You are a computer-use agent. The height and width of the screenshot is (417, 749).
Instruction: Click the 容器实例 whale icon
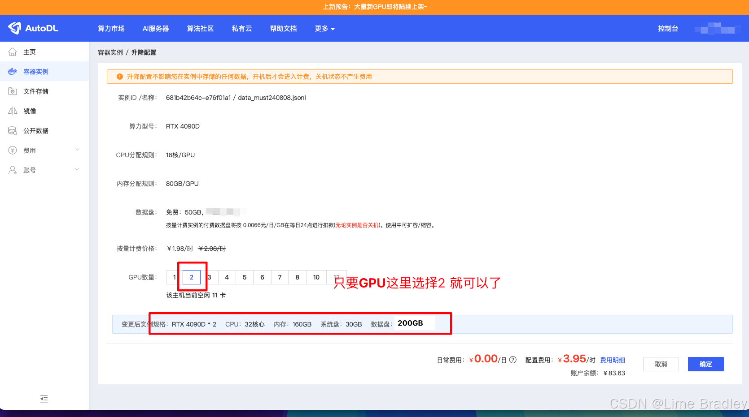pyautogui.click(x=13, y=72)
